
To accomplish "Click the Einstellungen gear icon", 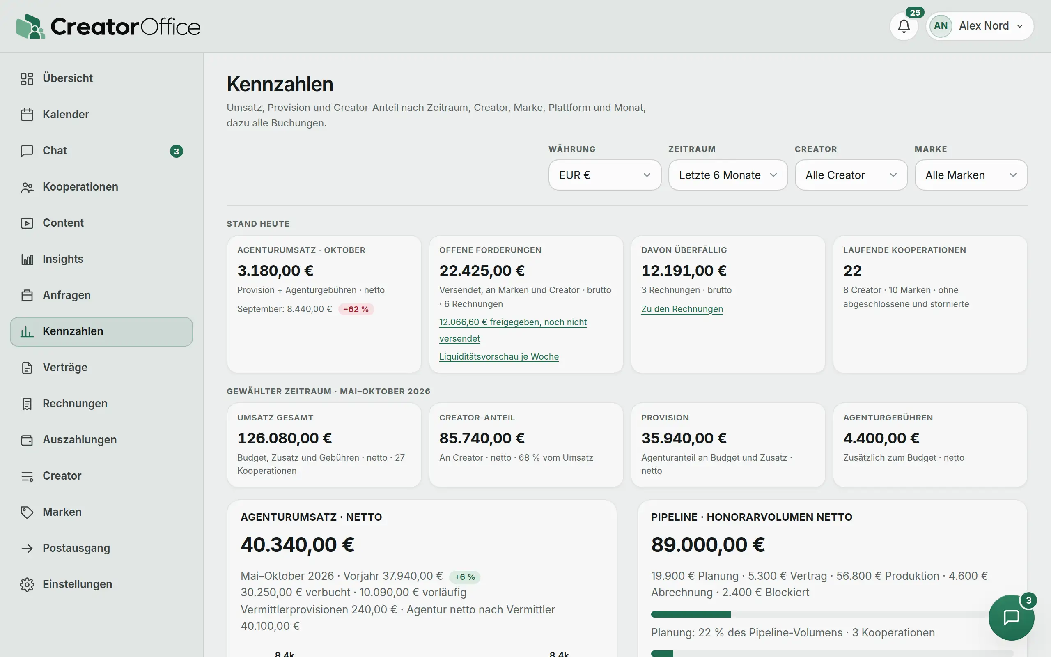I will click(27, 584).
